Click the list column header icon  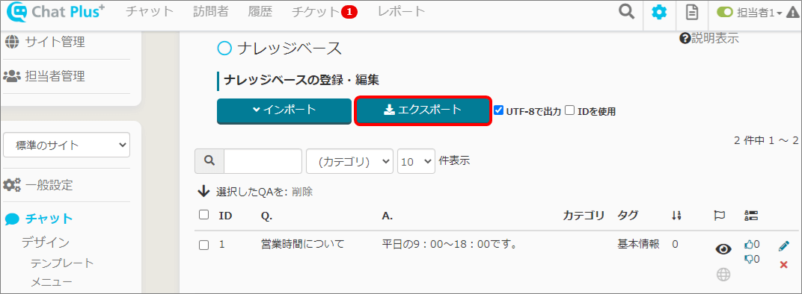click(751, 216)
